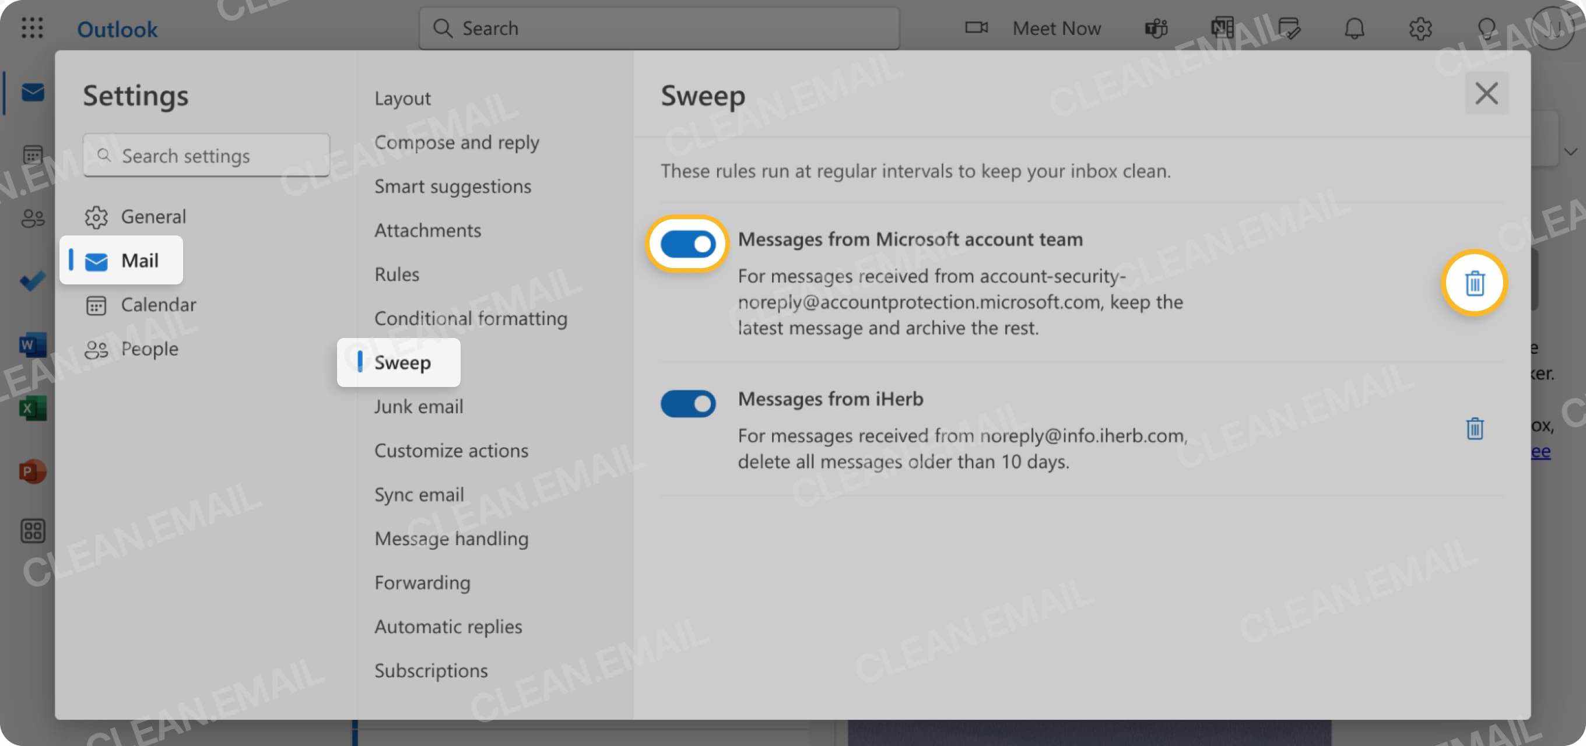Open Layout mail settings
The image size is (1586, 746).
coord(403,98)
